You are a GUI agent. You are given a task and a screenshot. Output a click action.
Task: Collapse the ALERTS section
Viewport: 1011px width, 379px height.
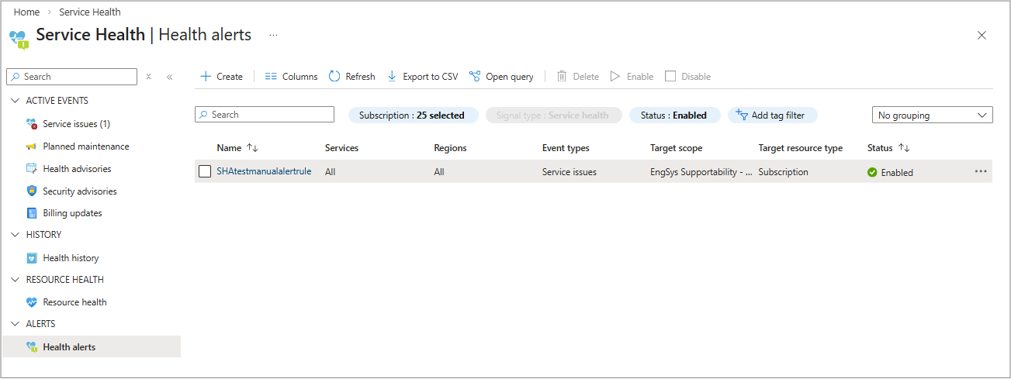16,324
